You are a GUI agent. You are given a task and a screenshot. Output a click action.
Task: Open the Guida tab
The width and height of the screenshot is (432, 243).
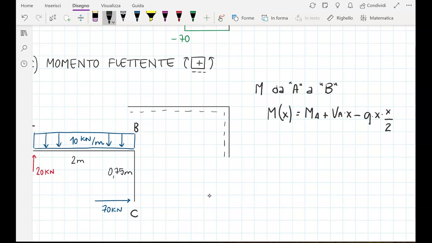point(138,5)
